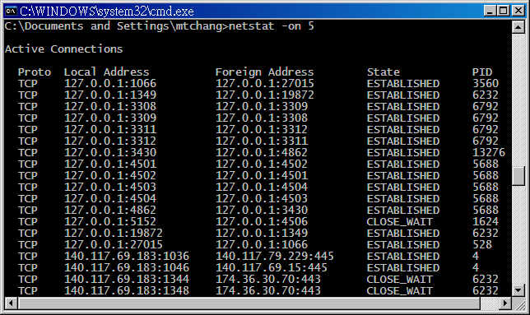Click PID value 3560
Image resolution: width=530 pixels, height=315 pixels.
point(486,83)
